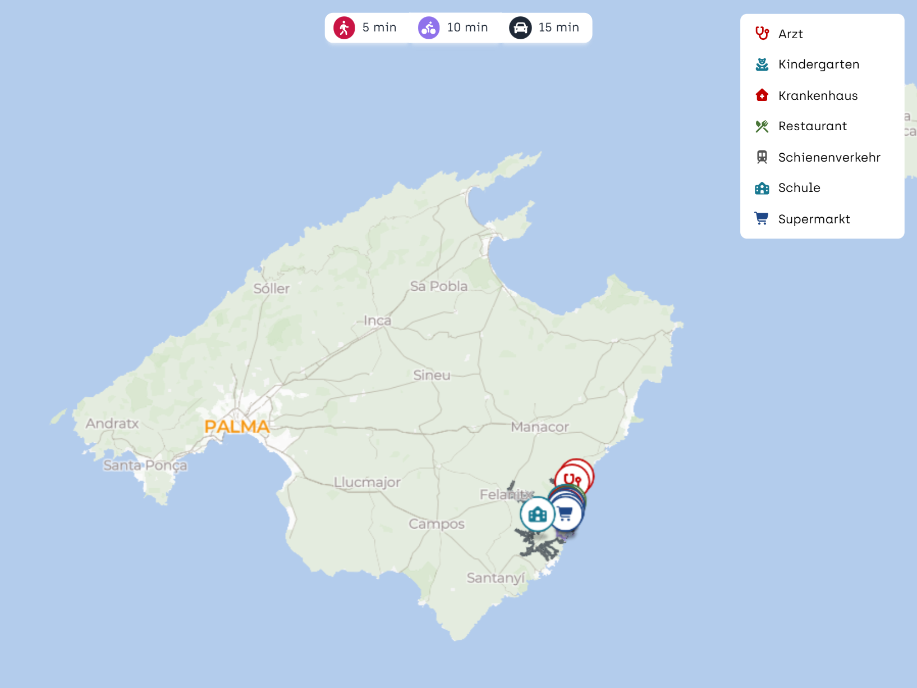The height and width of the screenshot is (688, 917).
Task: Select the 5 min travel time option
Action: pyautogui.click(x=379, y=27)
